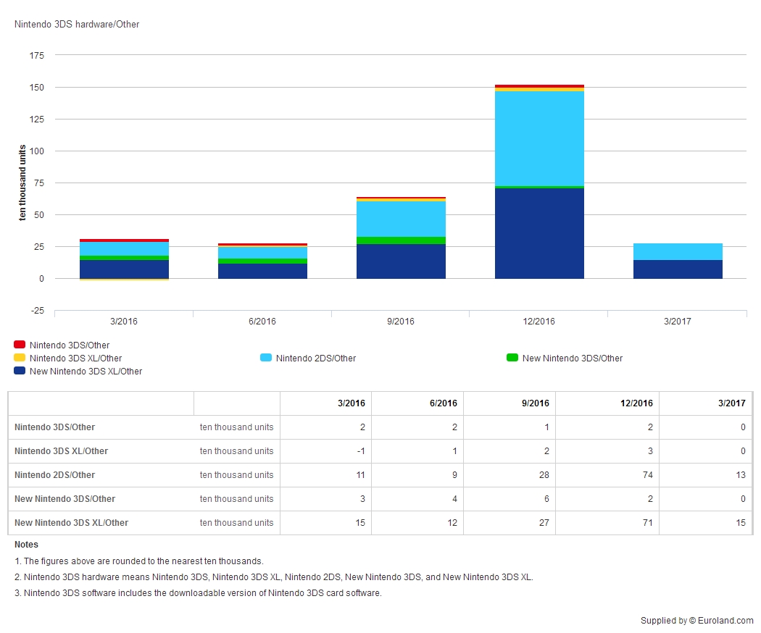Click the Notes heading below the table

point(26,545)
